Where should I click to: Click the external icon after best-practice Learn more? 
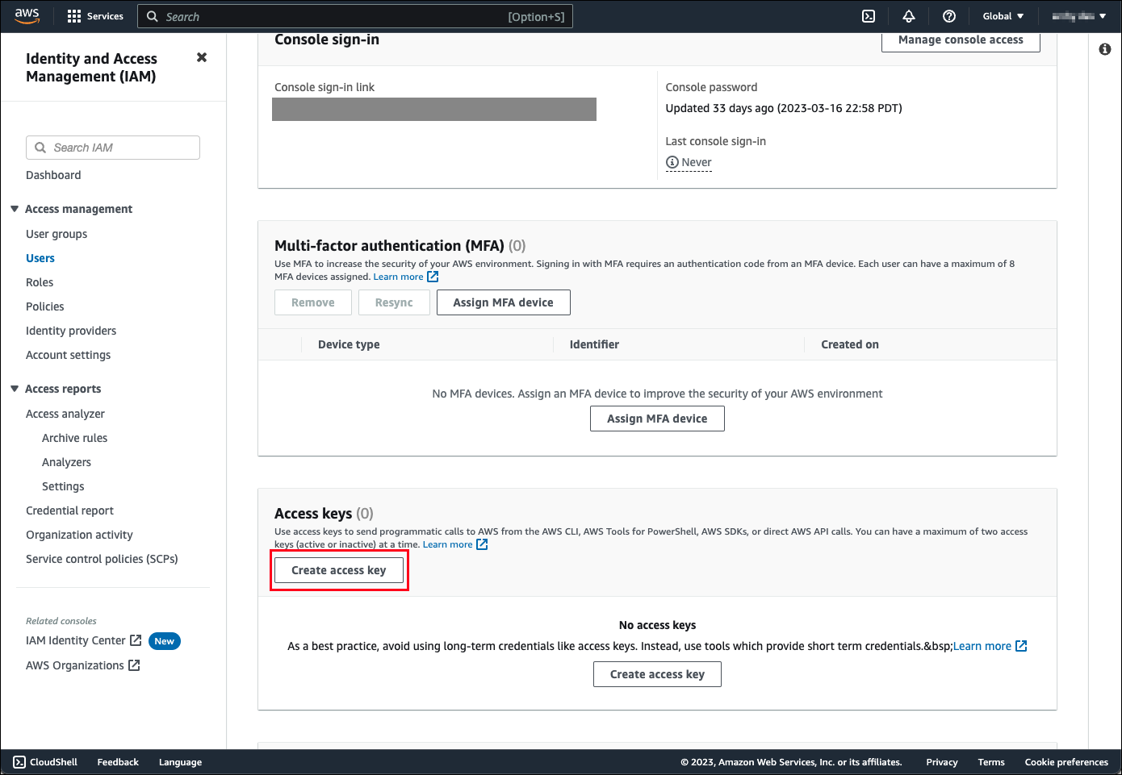point(1021,646)
